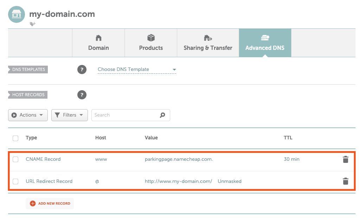Check the URL Redirect Record row checkbox
The width and height of the screenshot is (359, 218).
[x=15, y=181]
